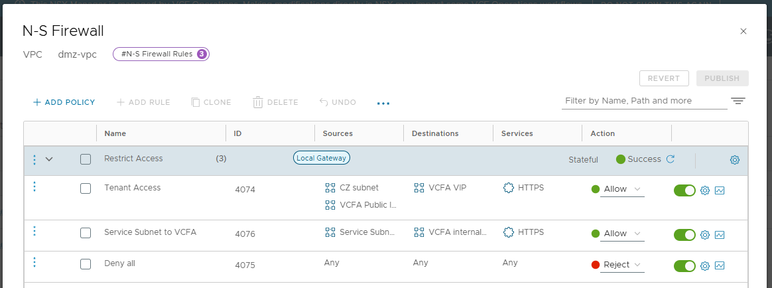Open Restrict Access policy settings gear
The image size is (772, 288).
tap(735, 160)
